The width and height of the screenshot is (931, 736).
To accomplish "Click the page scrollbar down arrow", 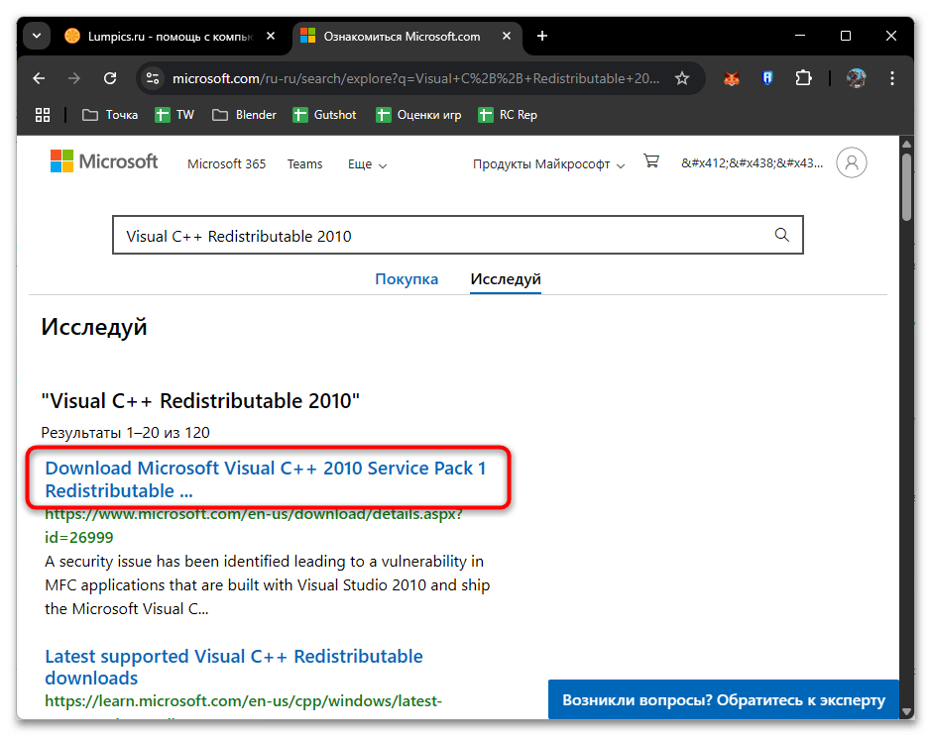I will pos(906,711).
